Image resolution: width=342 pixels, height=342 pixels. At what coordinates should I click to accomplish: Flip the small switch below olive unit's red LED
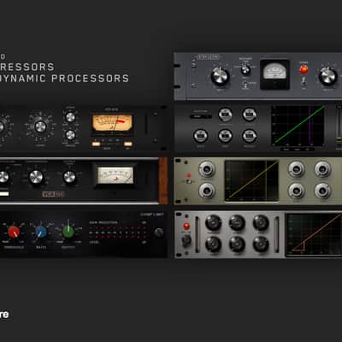(x=188, y=181)
